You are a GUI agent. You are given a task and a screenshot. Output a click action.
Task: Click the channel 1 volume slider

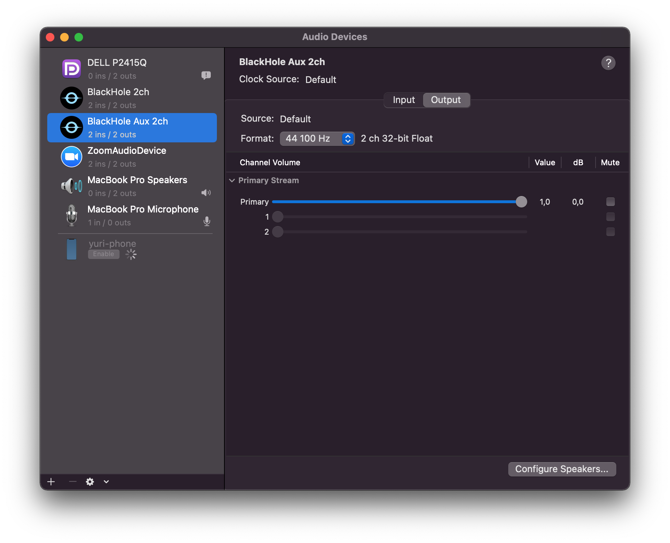click(x=399, y=217)
